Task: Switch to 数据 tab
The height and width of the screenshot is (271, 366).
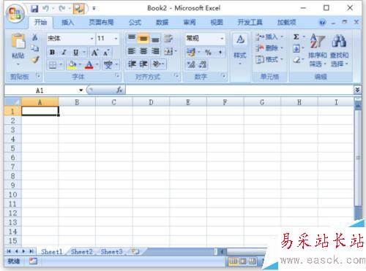Action: (x=162, y=23)
